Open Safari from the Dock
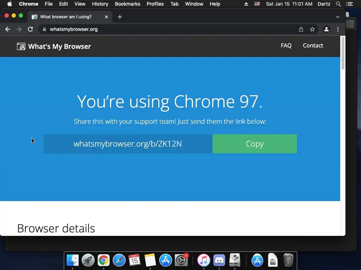361x270 pixels. click(x=119, y=260)
